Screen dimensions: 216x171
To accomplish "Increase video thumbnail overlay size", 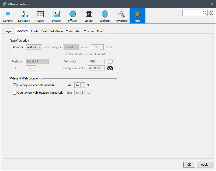I will pyautogui.click(x=82, y=84).
